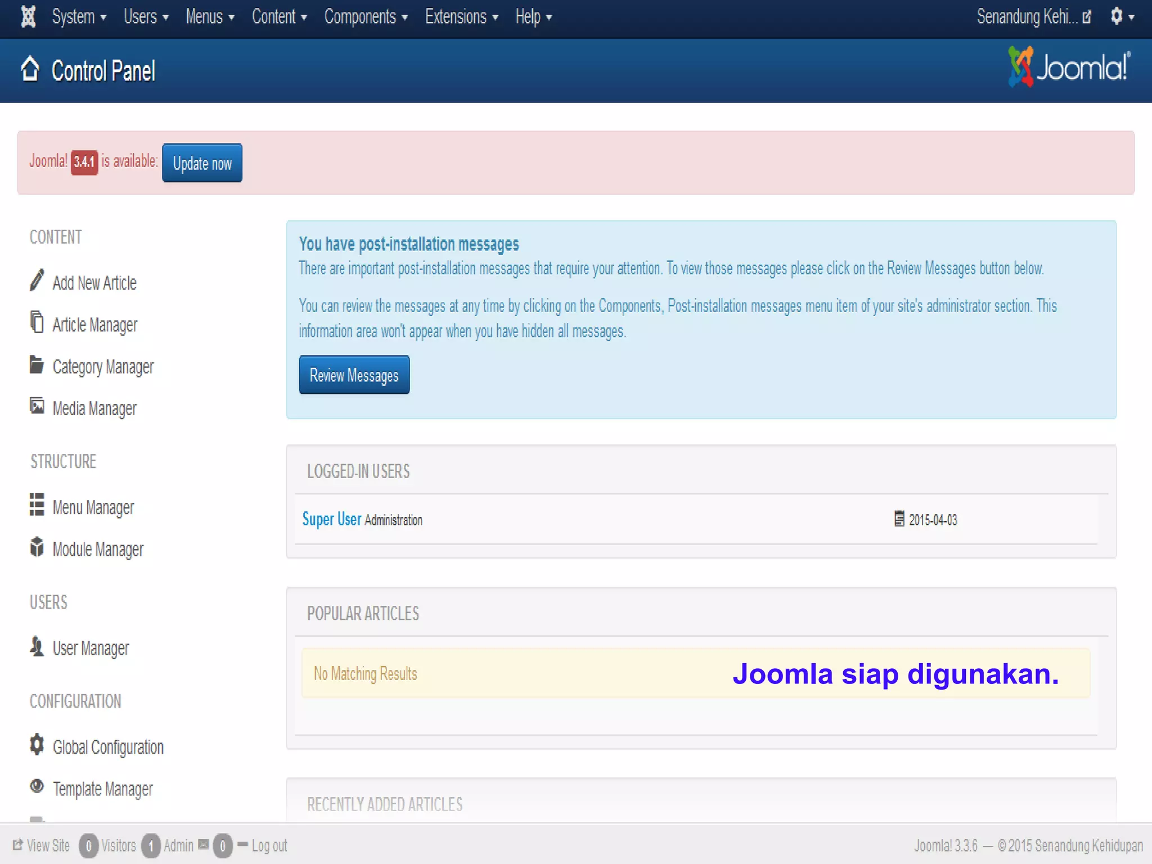Open the Module Manager
Viewport: 1152px width, 864px height.
98,549
